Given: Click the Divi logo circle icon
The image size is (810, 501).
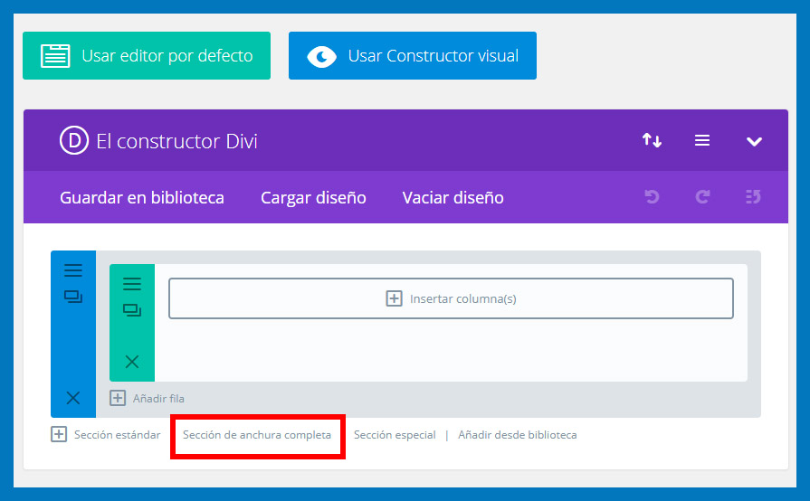Looking at the screenshot, I should (x=74, y=140).
